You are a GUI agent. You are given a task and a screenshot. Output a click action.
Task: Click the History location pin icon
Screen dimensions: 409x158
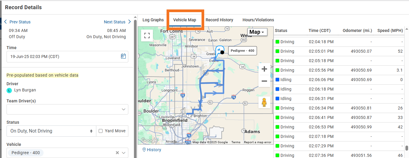[x=144, y=150]
